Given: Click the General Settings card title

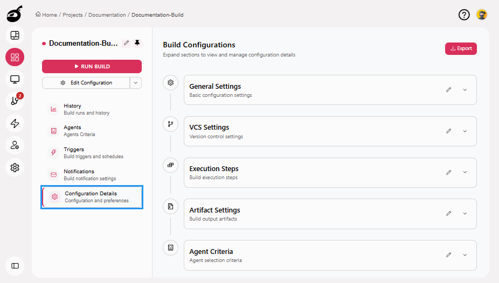Looking at the screenshot, I should tap(215, 87).
